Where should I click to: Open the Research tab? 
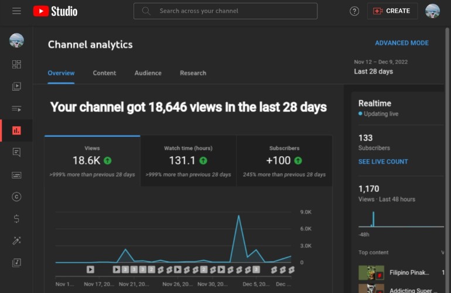(193, 73)
